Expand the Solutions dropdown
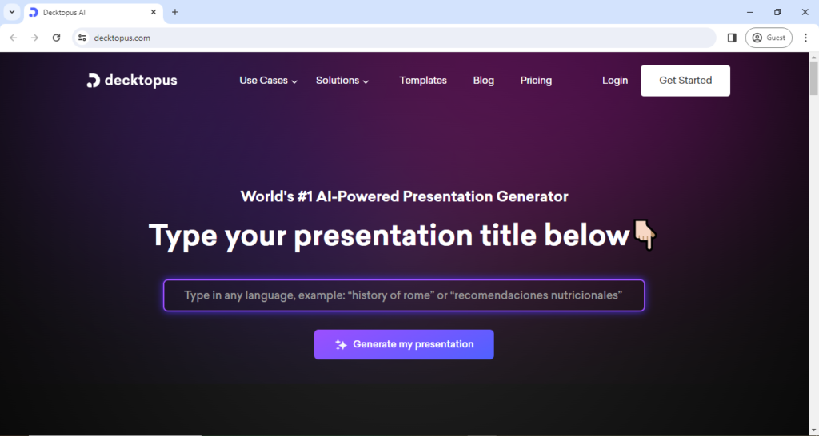The width and height of the screenshot is (819, 436). [342, 81]
